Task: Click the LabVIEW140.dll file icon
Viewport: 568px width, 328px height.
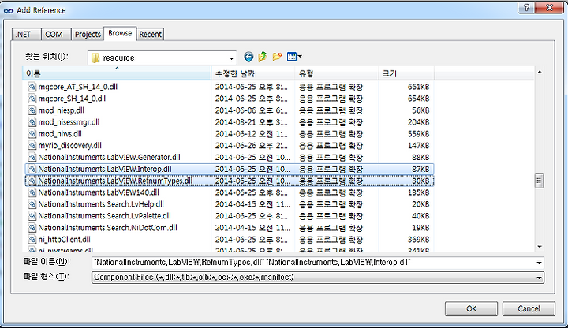Action: point(32,192)
